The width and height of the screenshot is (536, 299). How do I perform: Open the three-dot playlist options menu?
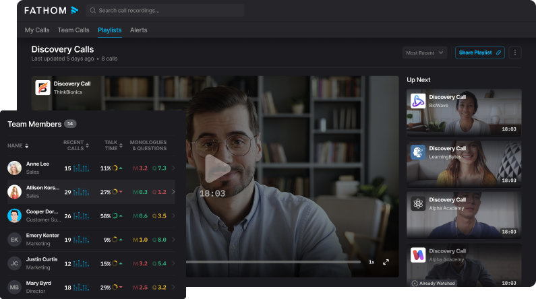point(515,53)
